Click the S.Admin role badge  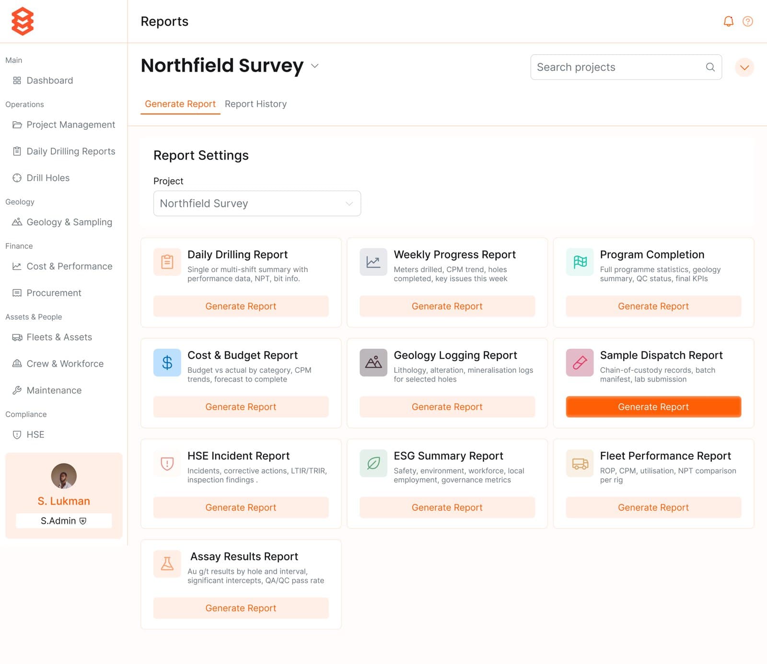click(x=64, y=521)
